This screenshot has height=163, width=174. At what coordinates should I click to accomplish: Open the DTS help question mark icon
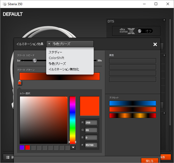click(164, 20)
